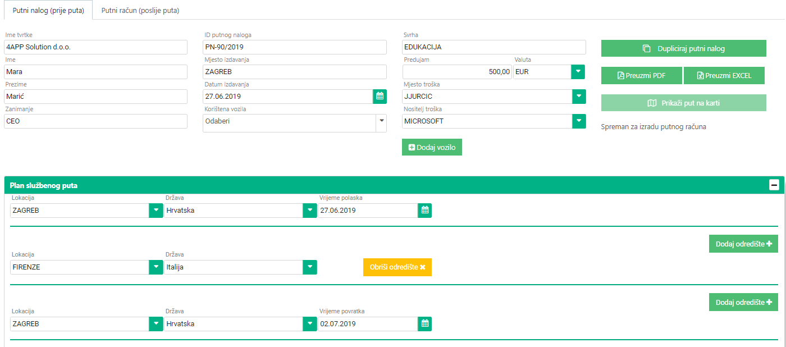Click the Datum izdavanja date field
786x347 pixels.
[288, 97]
